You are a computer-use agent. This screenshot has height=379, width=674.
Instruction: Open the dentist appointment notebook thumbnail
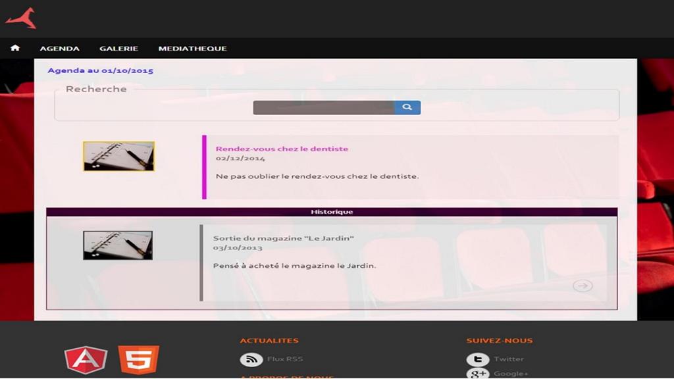point(118,157)
